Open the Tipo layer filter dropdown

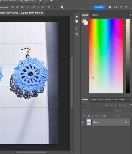pyautogui.click(x=91, y=105)
